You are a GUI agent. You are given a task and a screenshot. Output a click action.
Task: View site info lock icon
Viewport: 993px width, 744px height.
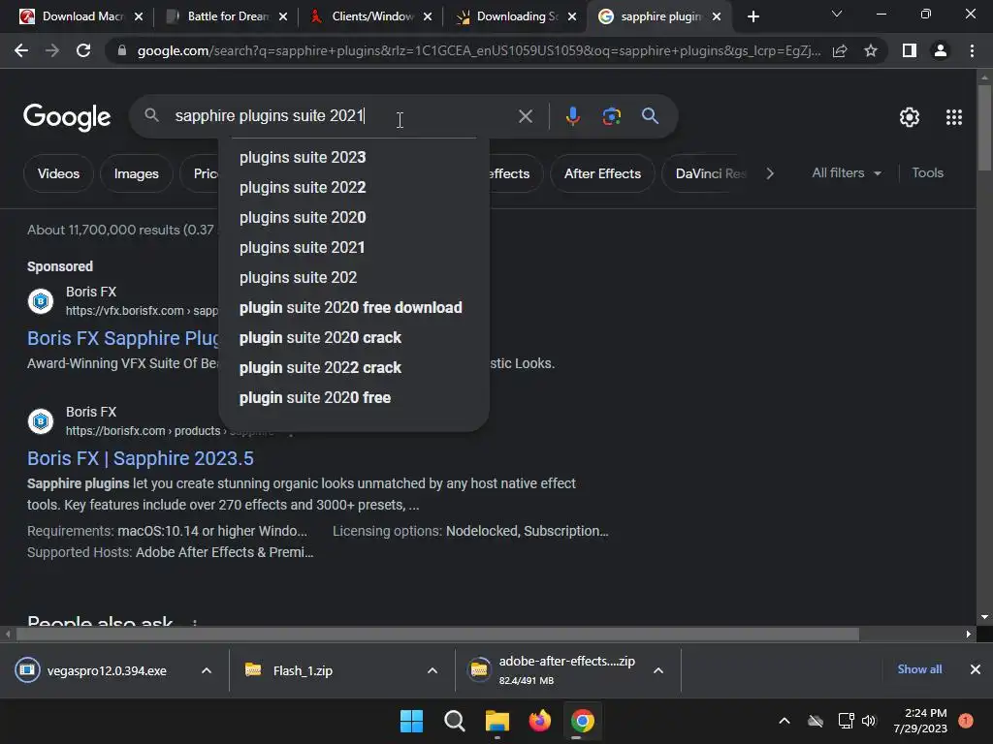point(122,50)
